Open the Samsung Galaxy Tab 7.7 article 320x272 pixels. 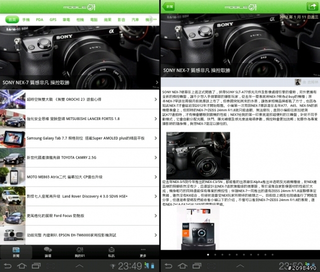pos(79,138)
